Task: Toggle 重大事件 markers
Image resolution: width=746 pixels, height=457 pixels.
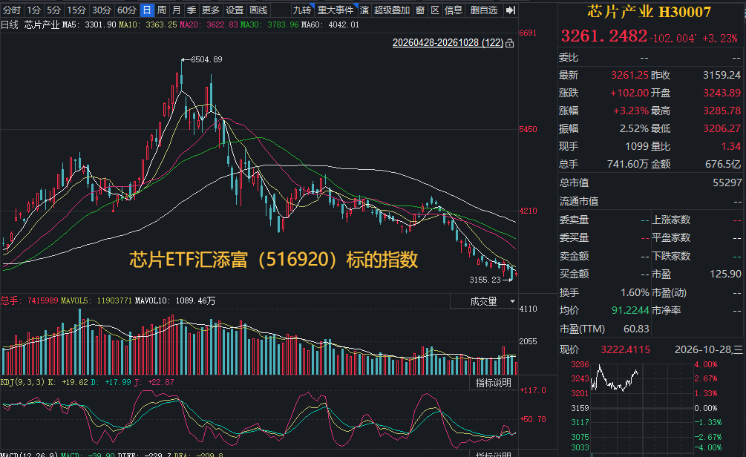Action: [336, 10]
